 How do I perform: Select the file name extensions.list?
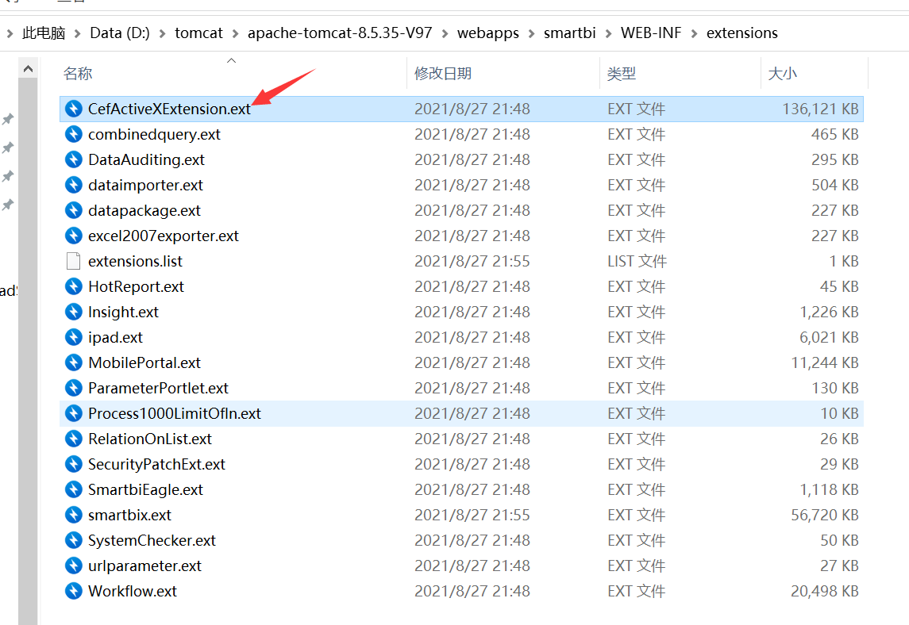coord(135,261)
